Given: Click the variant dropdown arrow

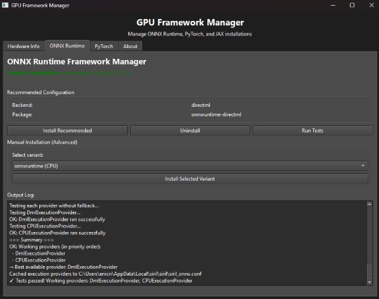Looking at the screenshot, I should (x=363, y=166).
